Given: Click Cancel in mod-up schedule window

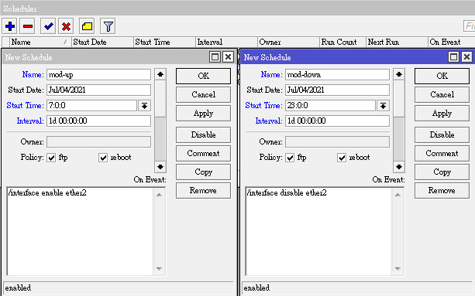Looking at the screenshot, I should click(203, 94).
